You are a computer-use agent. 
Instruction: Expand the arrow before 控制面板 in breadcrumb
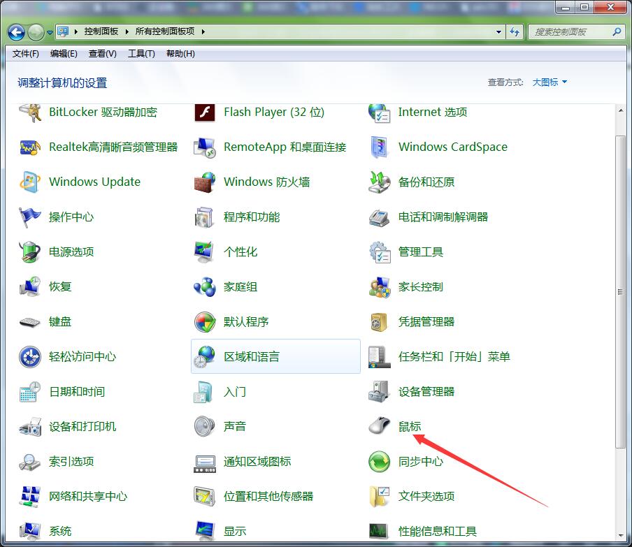[x=76, y=31]
